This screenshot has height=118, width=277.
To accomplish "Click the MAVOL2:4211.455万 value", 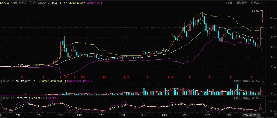I will click(78, 81).
